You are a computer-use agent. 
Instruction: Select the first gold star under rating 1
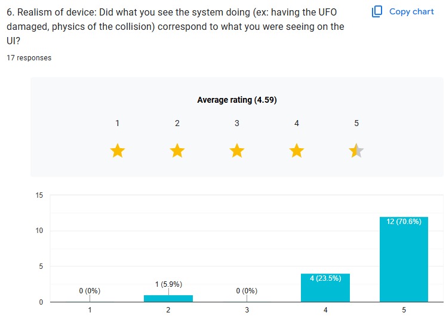pyautogui.click(x=118, y=151)
